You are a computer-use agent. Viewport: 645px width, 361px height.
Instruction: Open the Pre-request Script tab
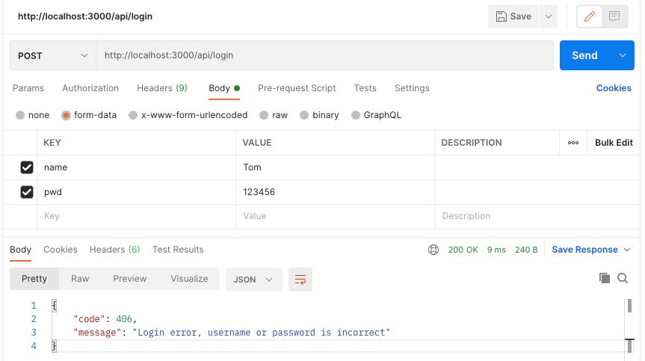(297, 88)
